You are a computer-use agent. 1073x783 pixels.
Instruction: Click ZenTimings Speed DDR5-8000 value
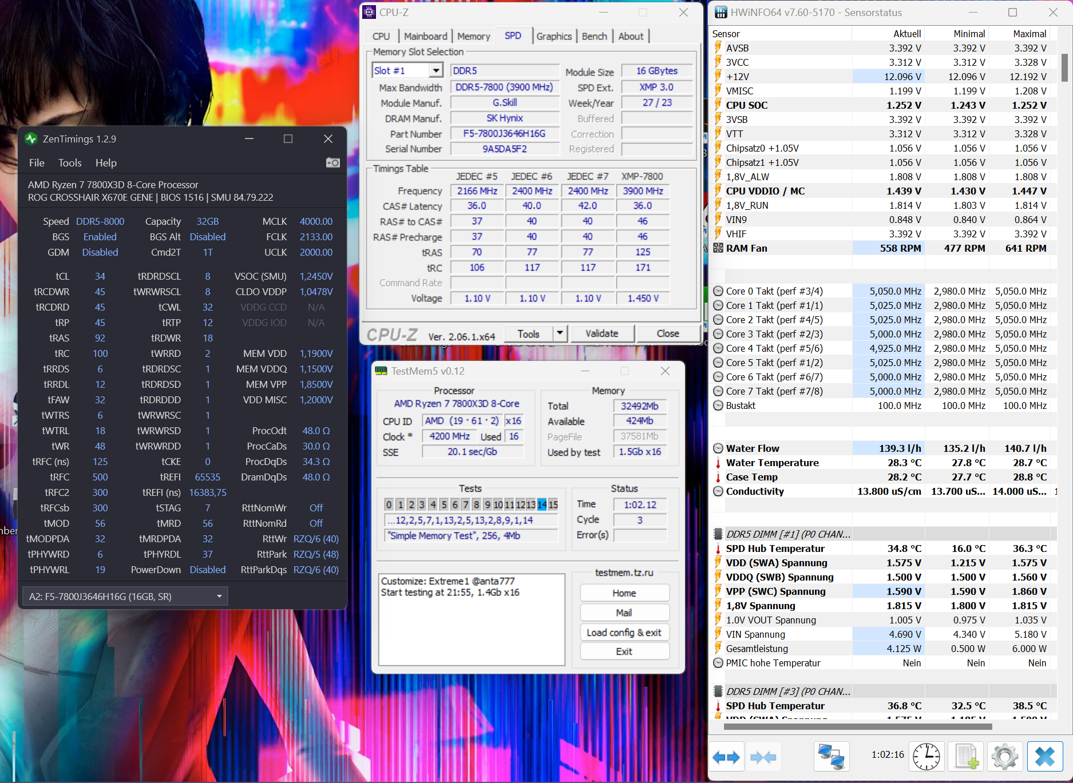point(100,221)
